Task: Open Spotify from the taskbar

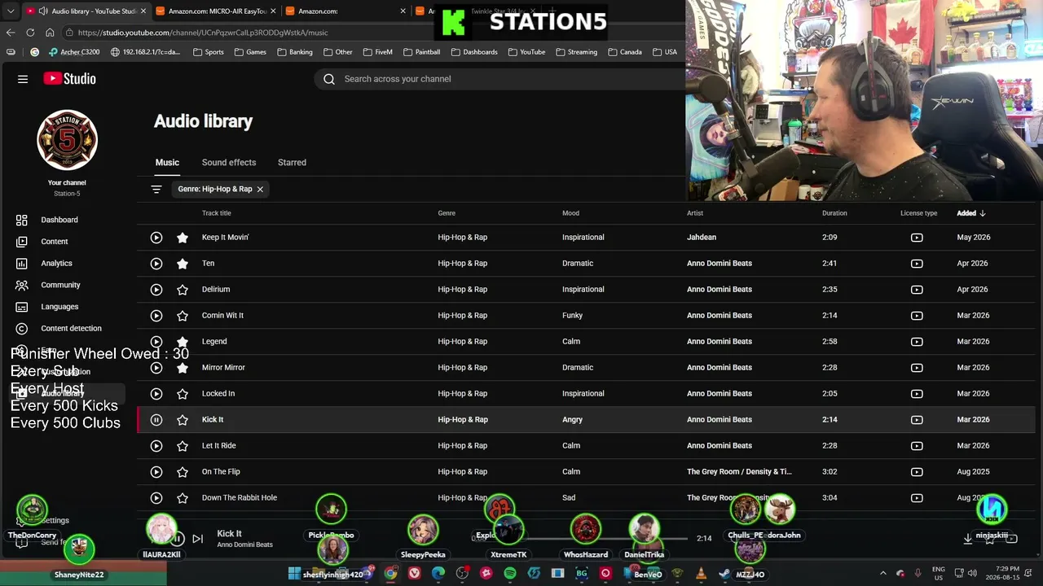Action: coord(510,574)
